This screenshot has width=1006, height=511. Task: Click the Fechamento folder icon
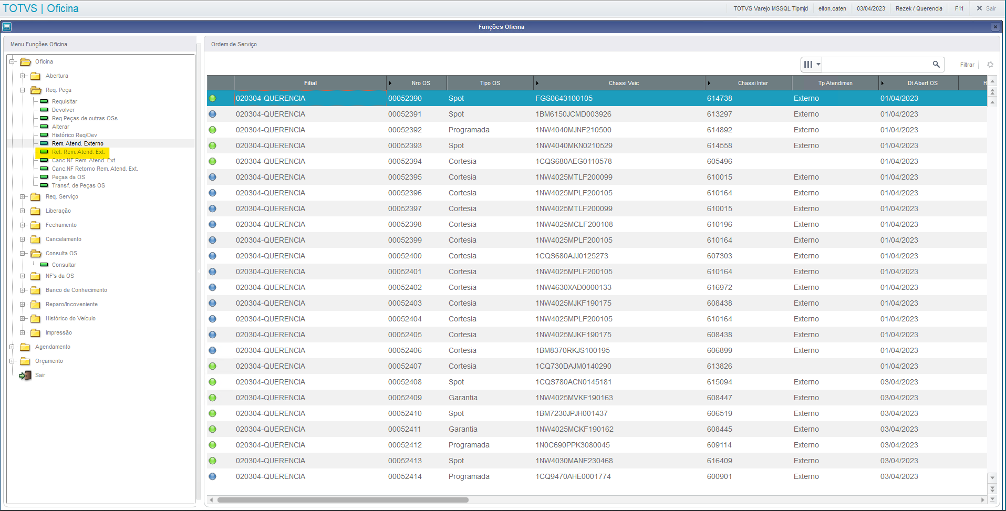click(35, 225)
